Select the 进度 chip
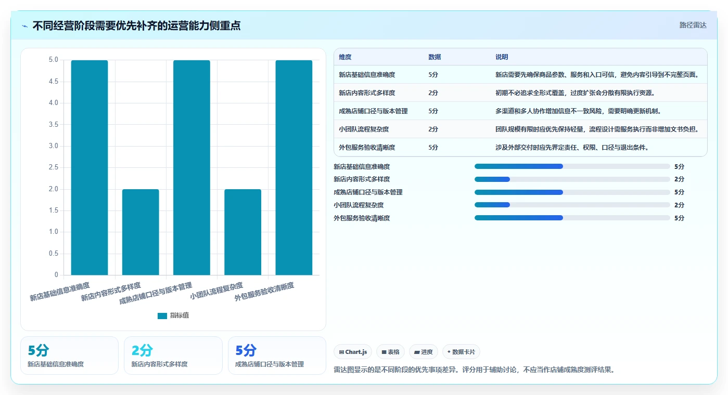 424,352
